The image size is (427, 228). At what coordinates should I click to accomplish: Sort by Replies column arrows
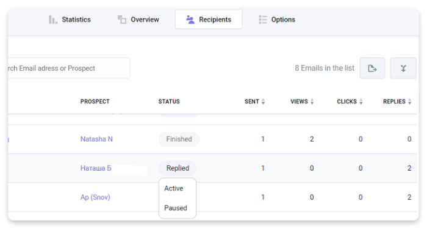[x=409, y=101]
